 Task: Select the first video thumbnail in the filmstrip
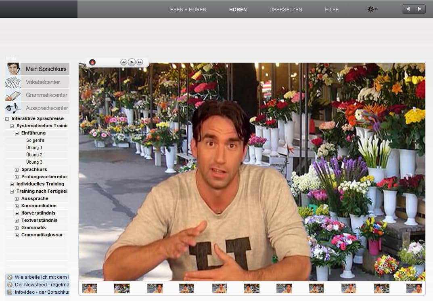pos(90,288)
